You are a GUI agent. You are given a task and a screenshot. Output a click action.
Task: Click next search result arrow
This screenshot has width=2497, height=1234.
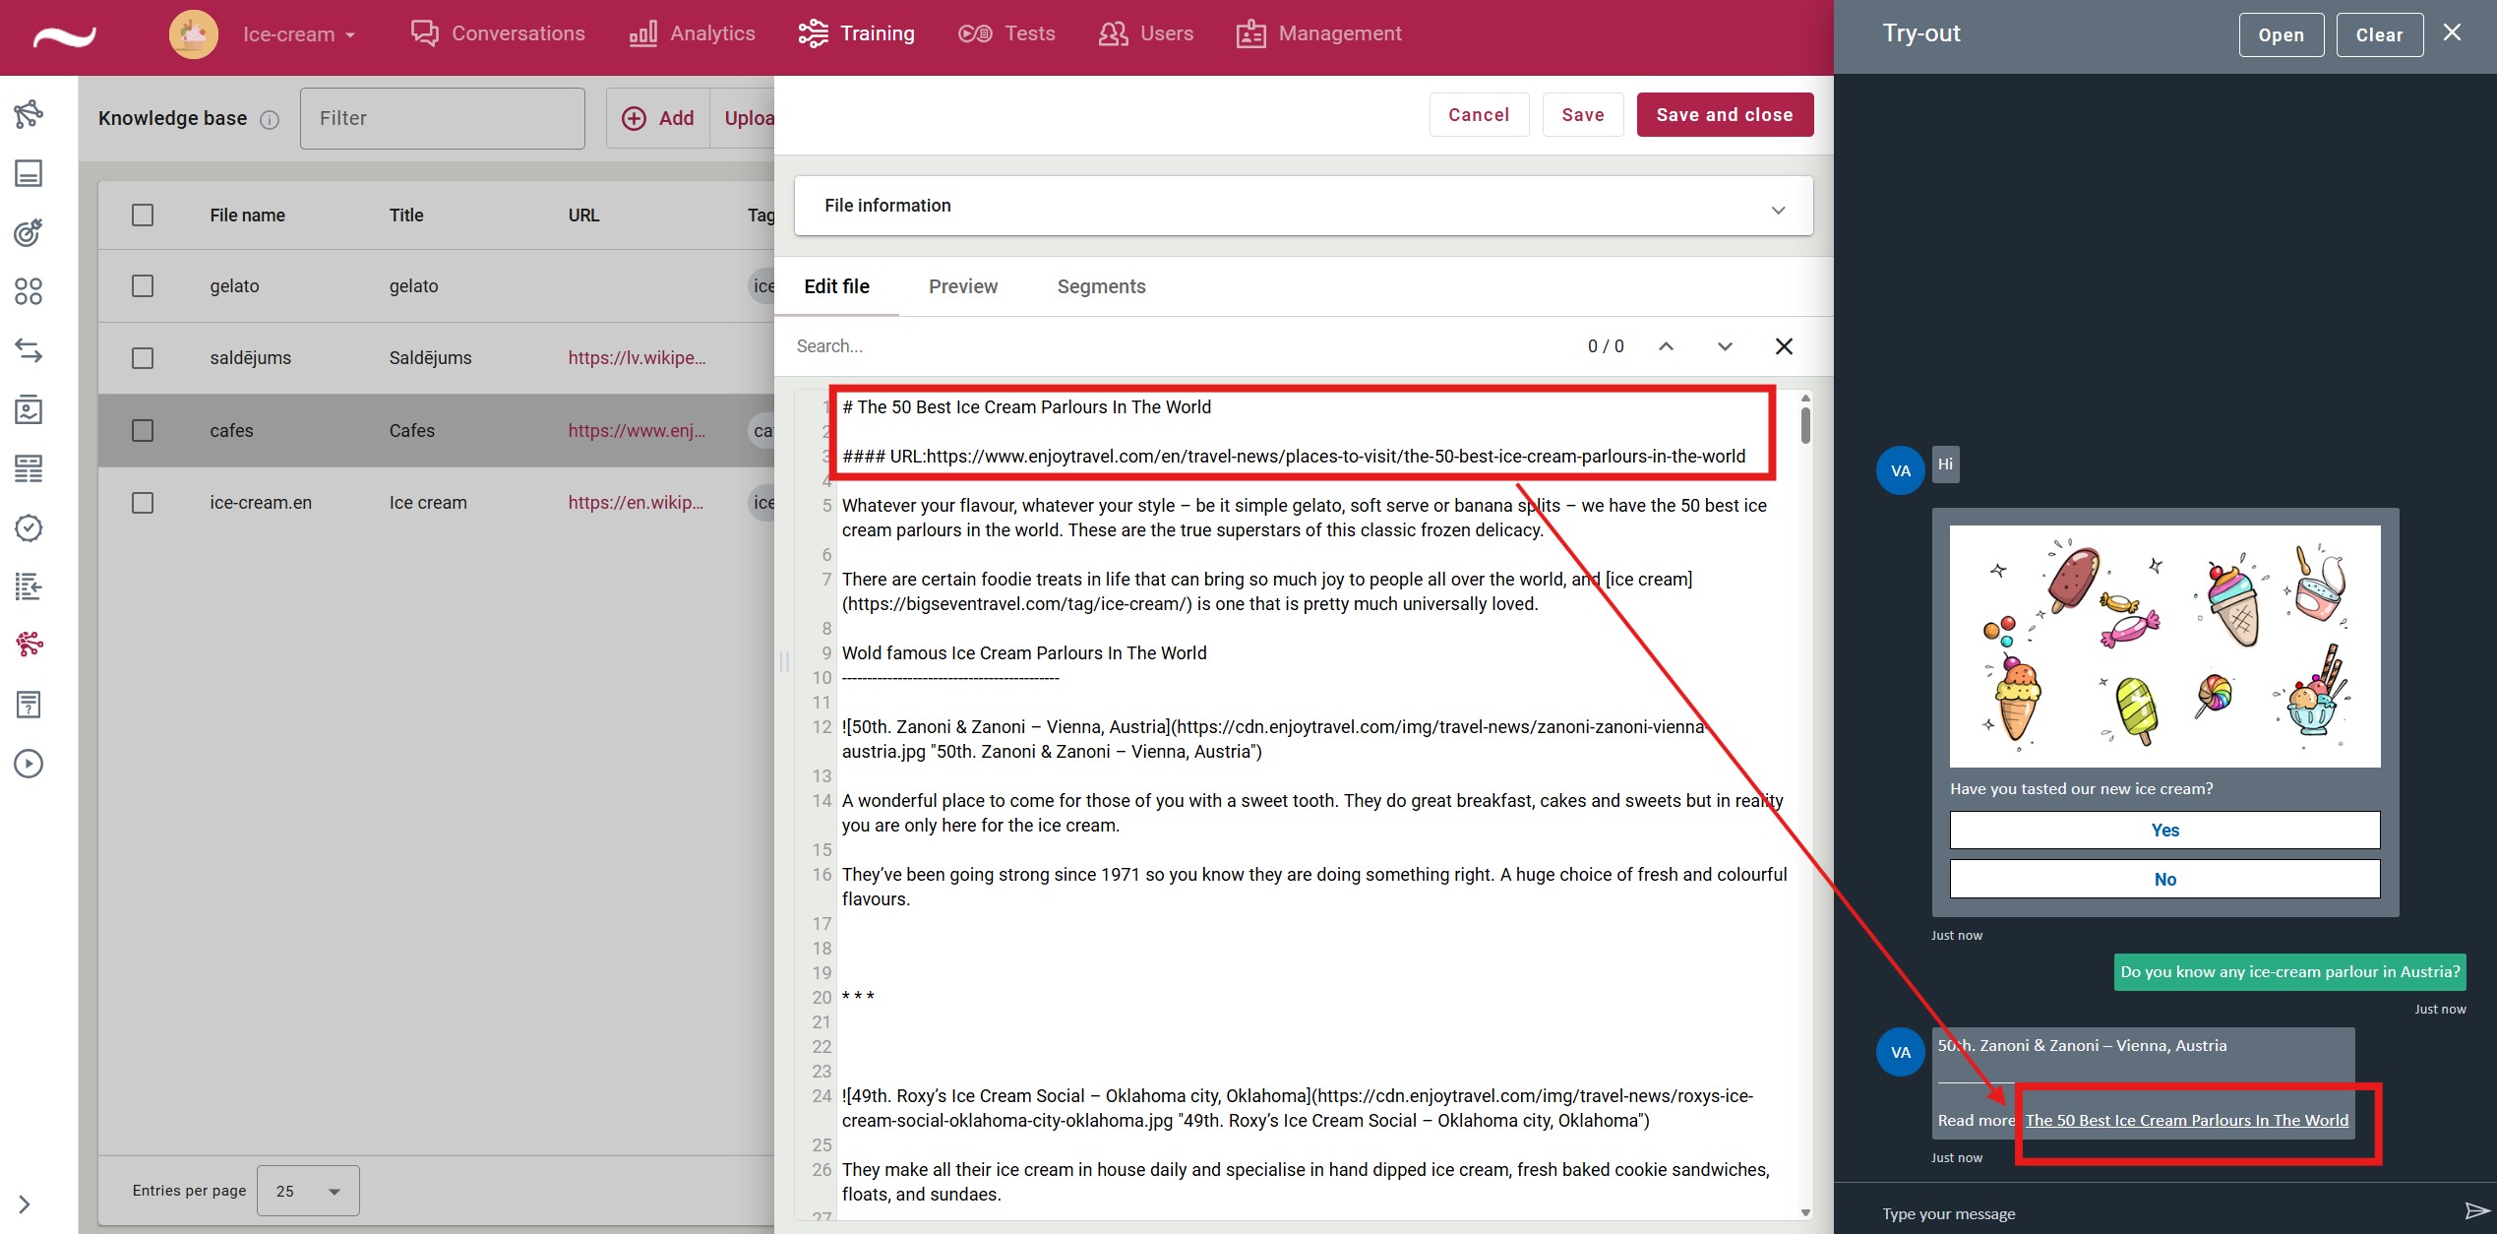click(x=1725, y=346)
